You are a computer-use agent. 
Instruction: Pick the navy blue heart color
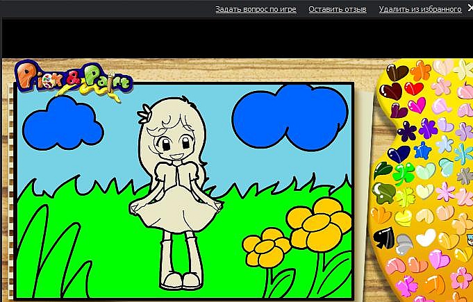399,154
